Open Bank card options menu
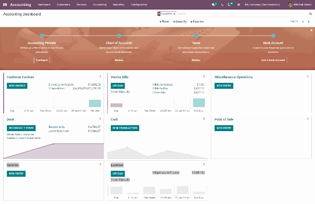Viewport: 315px width, 204px height. coord(100,119)
